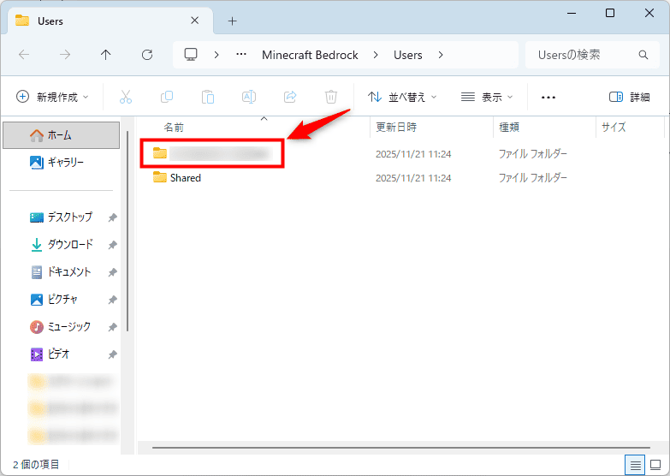Open ホーム in the navigation pane
The height and width of the screenshot is (476, 670).
click(61, 135)
